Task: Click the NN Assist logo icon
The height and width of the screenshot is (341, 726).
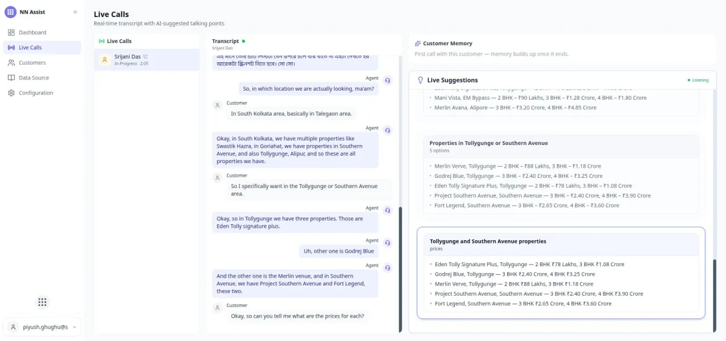Action: (10, 11)
